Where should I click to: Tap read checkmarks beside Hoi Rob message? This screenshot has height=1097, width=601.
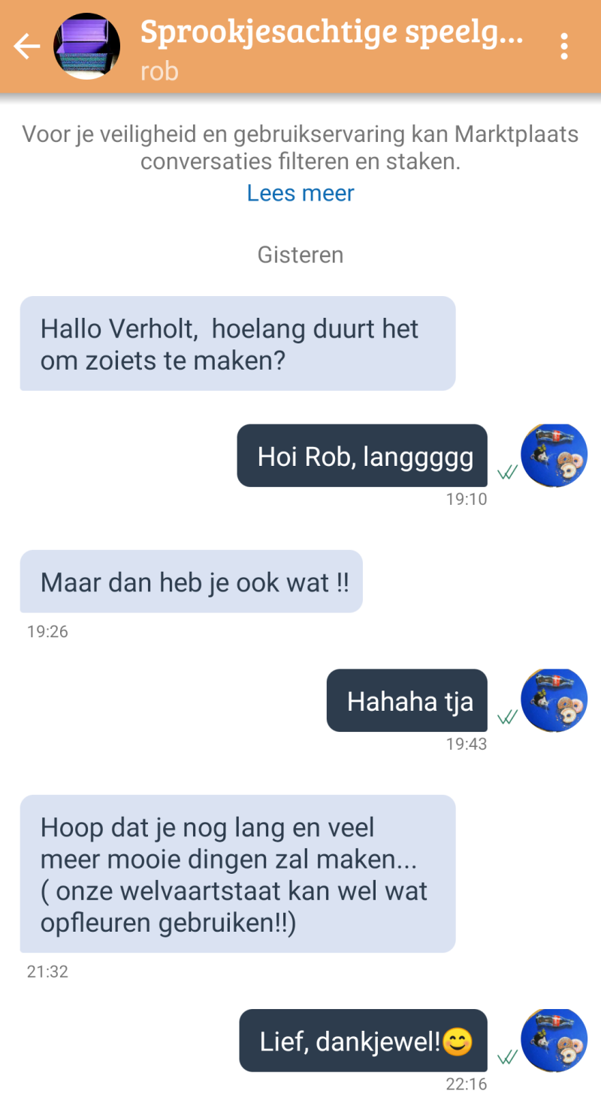[507, 473]
